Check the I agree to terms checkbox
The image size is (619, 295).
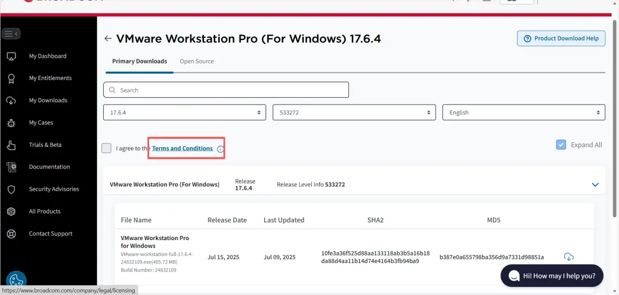pyautogui.click(x=106, y=148)
